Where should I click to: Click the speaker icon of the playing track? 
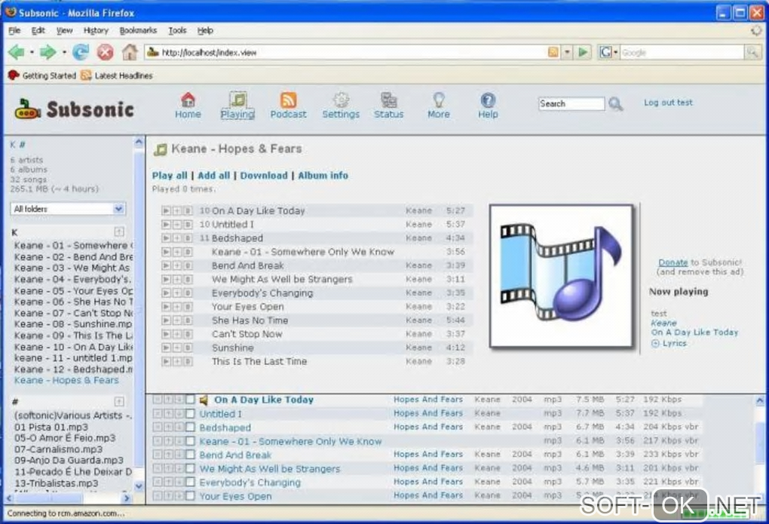click(204, 400)
